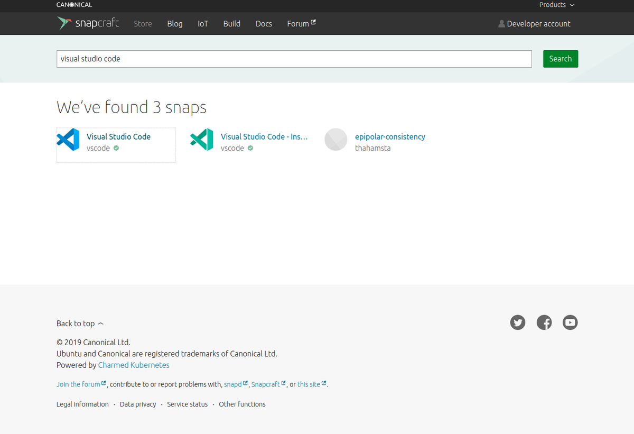
Task: Open the Facebook social icon
Action: click(x=544, y=322)
